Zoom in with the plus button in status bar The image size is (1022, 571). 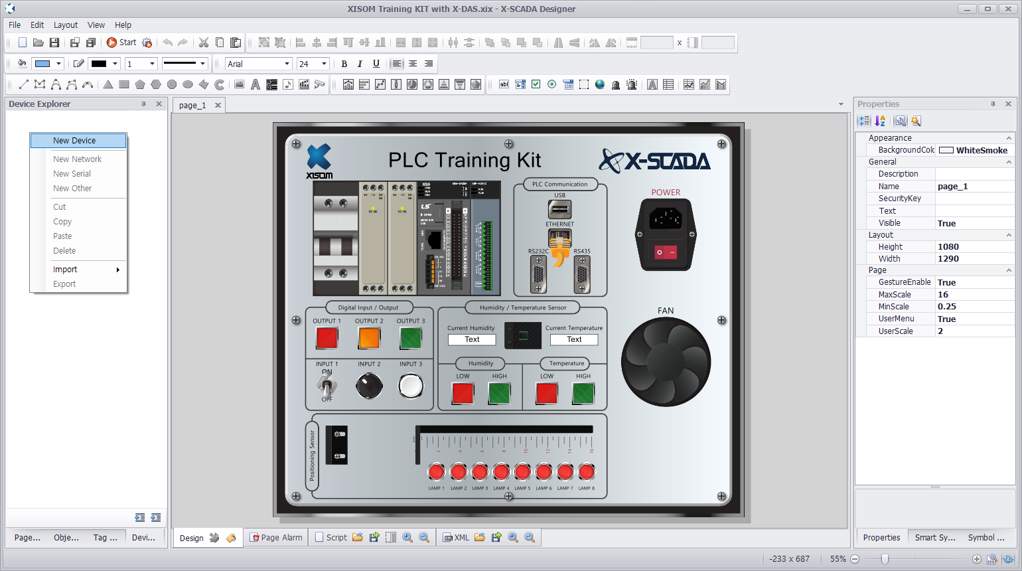tap(977, 559)
